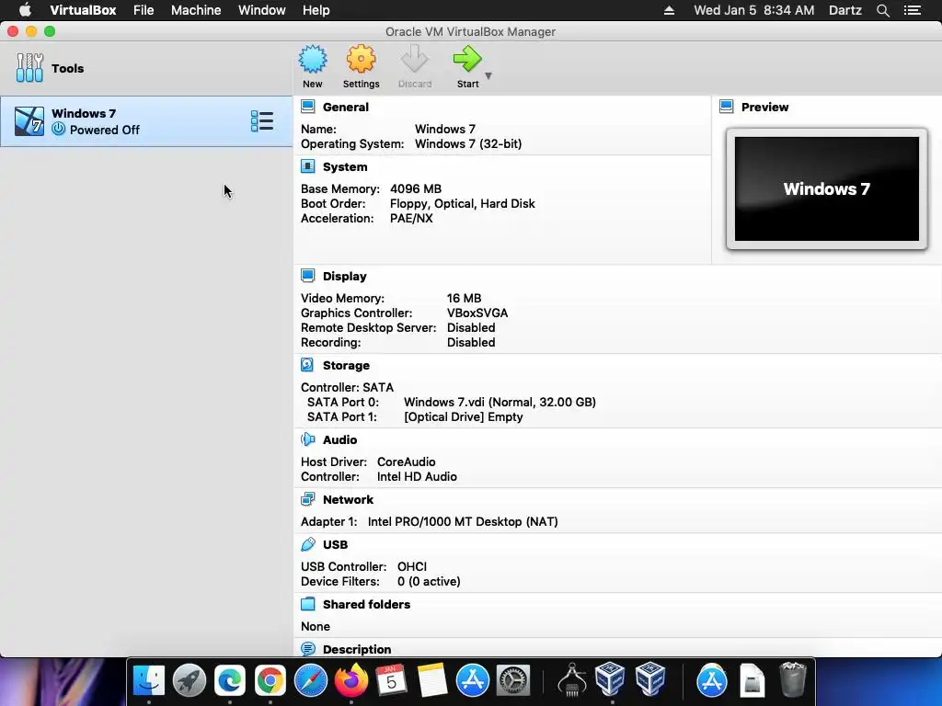Click the eject icon in menu bar
The height and width of the screenshot is (706, 942).
669,10
